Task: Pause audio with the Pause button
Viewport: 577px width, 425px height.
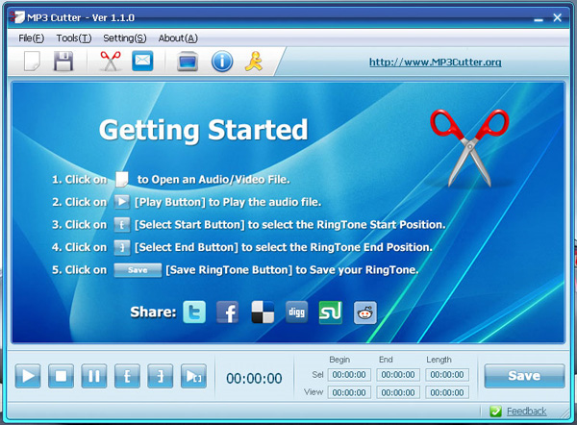Action: pyautogui.click(x=94, y=376)
